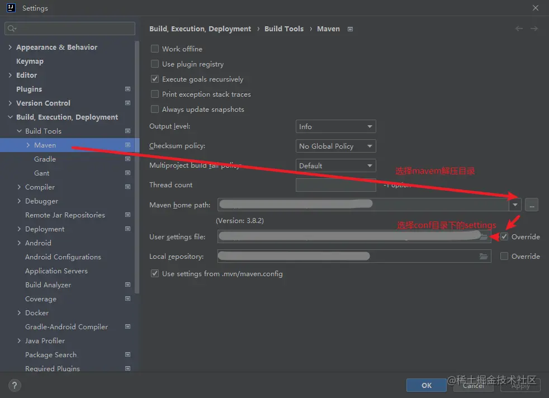Click the forward navigation arrow

click(534, 29)
